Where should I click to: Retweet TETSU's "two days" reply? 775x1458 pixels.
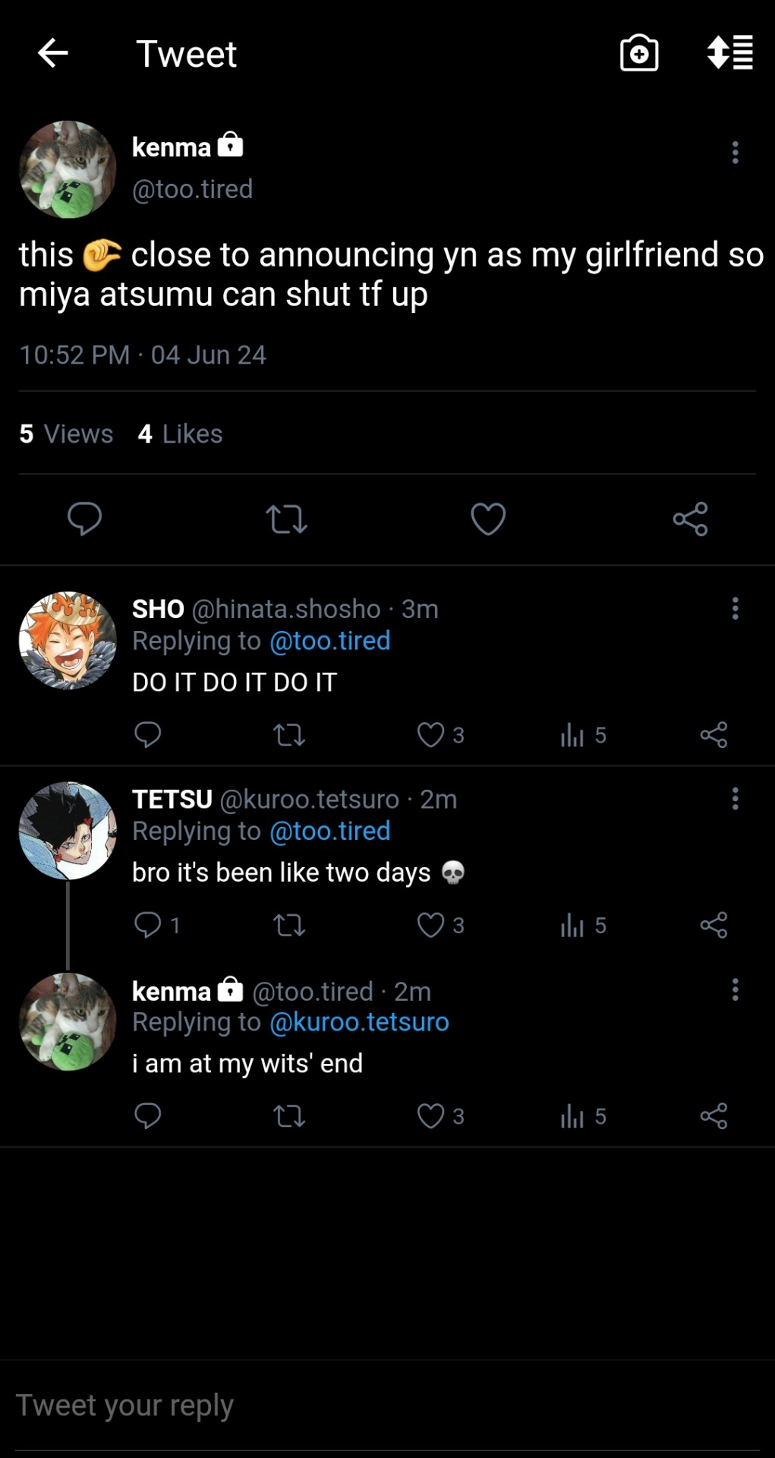click(288, 925)
